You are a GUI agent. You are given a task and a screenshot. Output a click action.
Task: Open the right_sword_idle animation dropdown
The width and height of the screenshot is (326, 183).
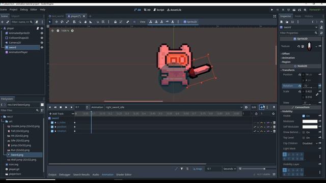click(174, 107)
